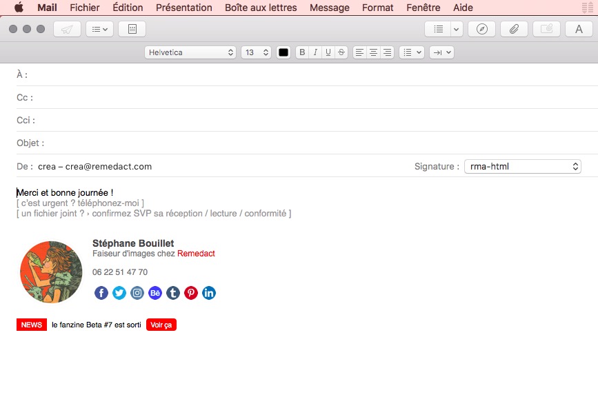Toggle bold formatting in the format bar
598x408 pixels.
302,52
